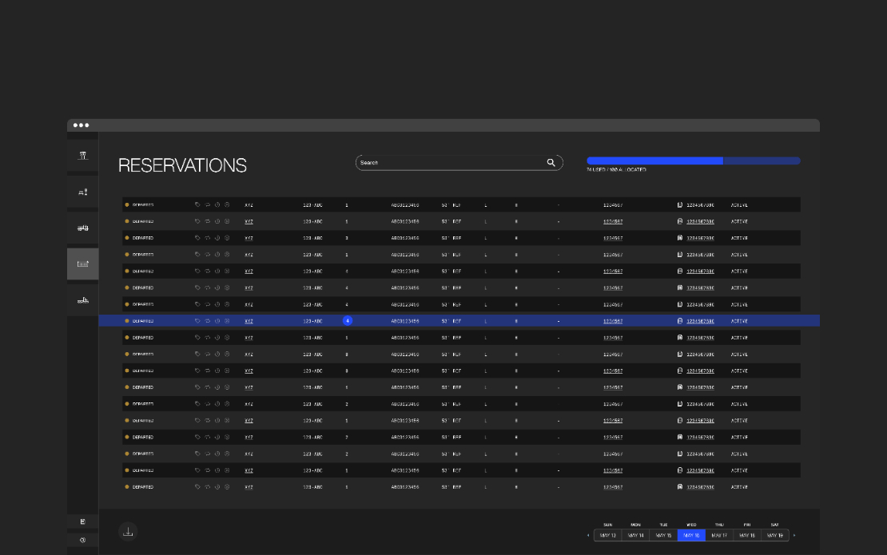This screenshot has height=555, width=887.
Task: Open the crane section in sidebar
Action: 82,156
